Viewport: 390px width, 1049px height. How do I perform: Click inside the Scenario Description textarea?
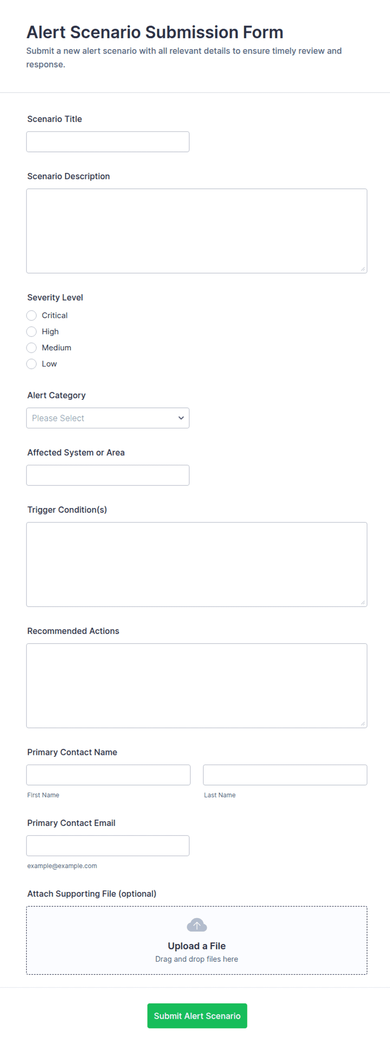[x=197, y=231]
